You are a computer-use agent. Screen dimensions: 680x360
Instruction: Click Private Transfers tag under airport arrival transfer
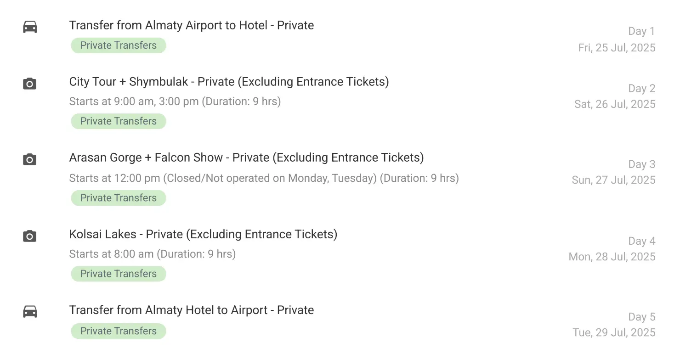tap(119, 45)
